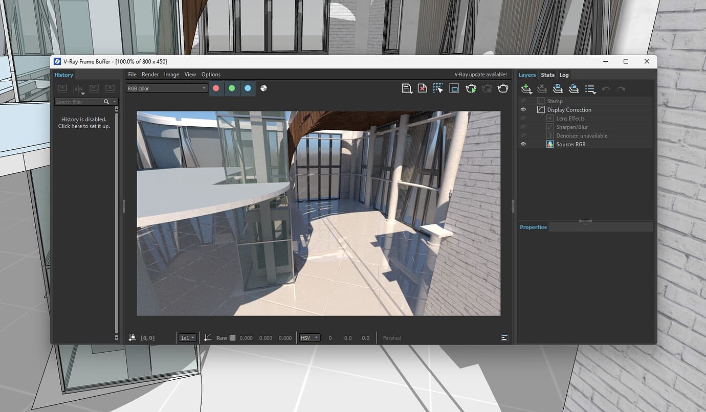Create a new render element layer

click(x=526, y=88)
